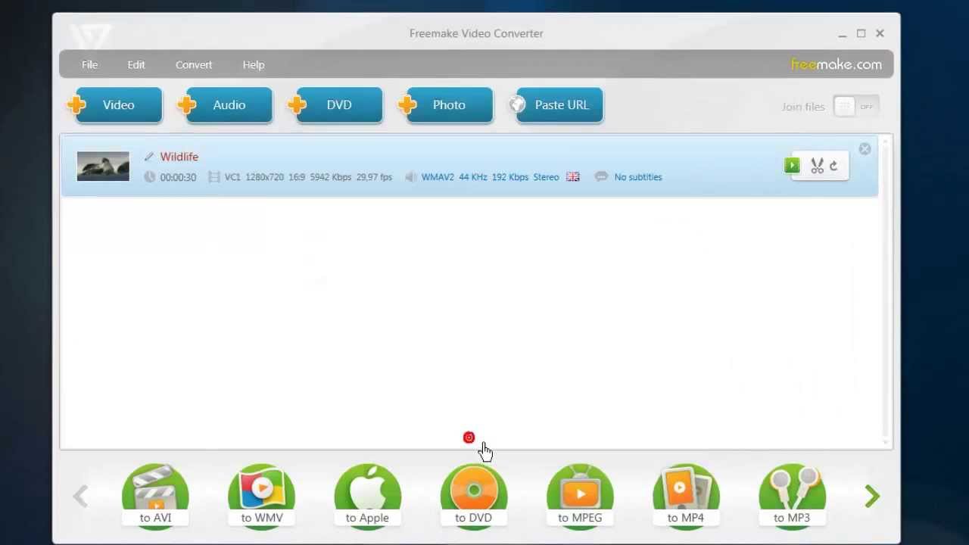The image size is (969, 545).
Task: Play the Wildlife video preview
Action: pos(792,166)
